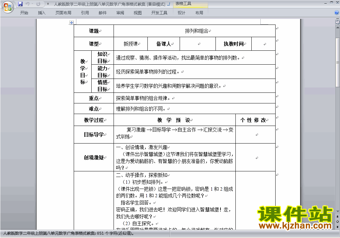The height and width of the screenshot is (238, 340).
Task: Open the 引用 tab
Action: pos(85,13)
